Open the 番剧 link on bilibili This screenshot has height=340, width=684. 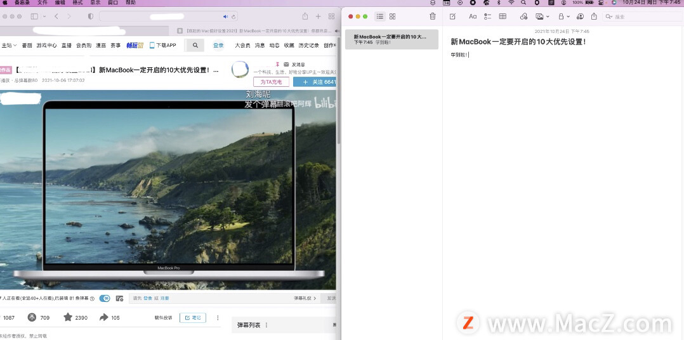pyautogui.click(x=27, y=45)
